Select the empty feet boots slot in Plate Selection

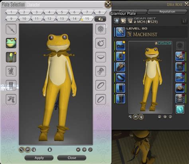click(x=11, y=99)
